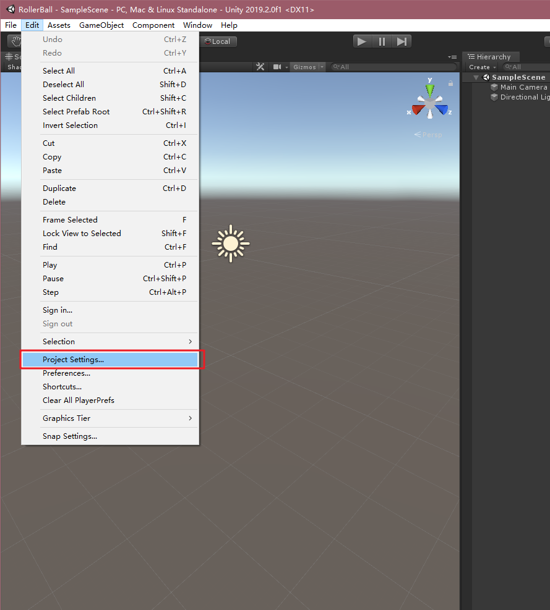This screenshot has width=550, height=610.
Task: Click the Main Camera cube icon
Action: [x=494, y=87]
